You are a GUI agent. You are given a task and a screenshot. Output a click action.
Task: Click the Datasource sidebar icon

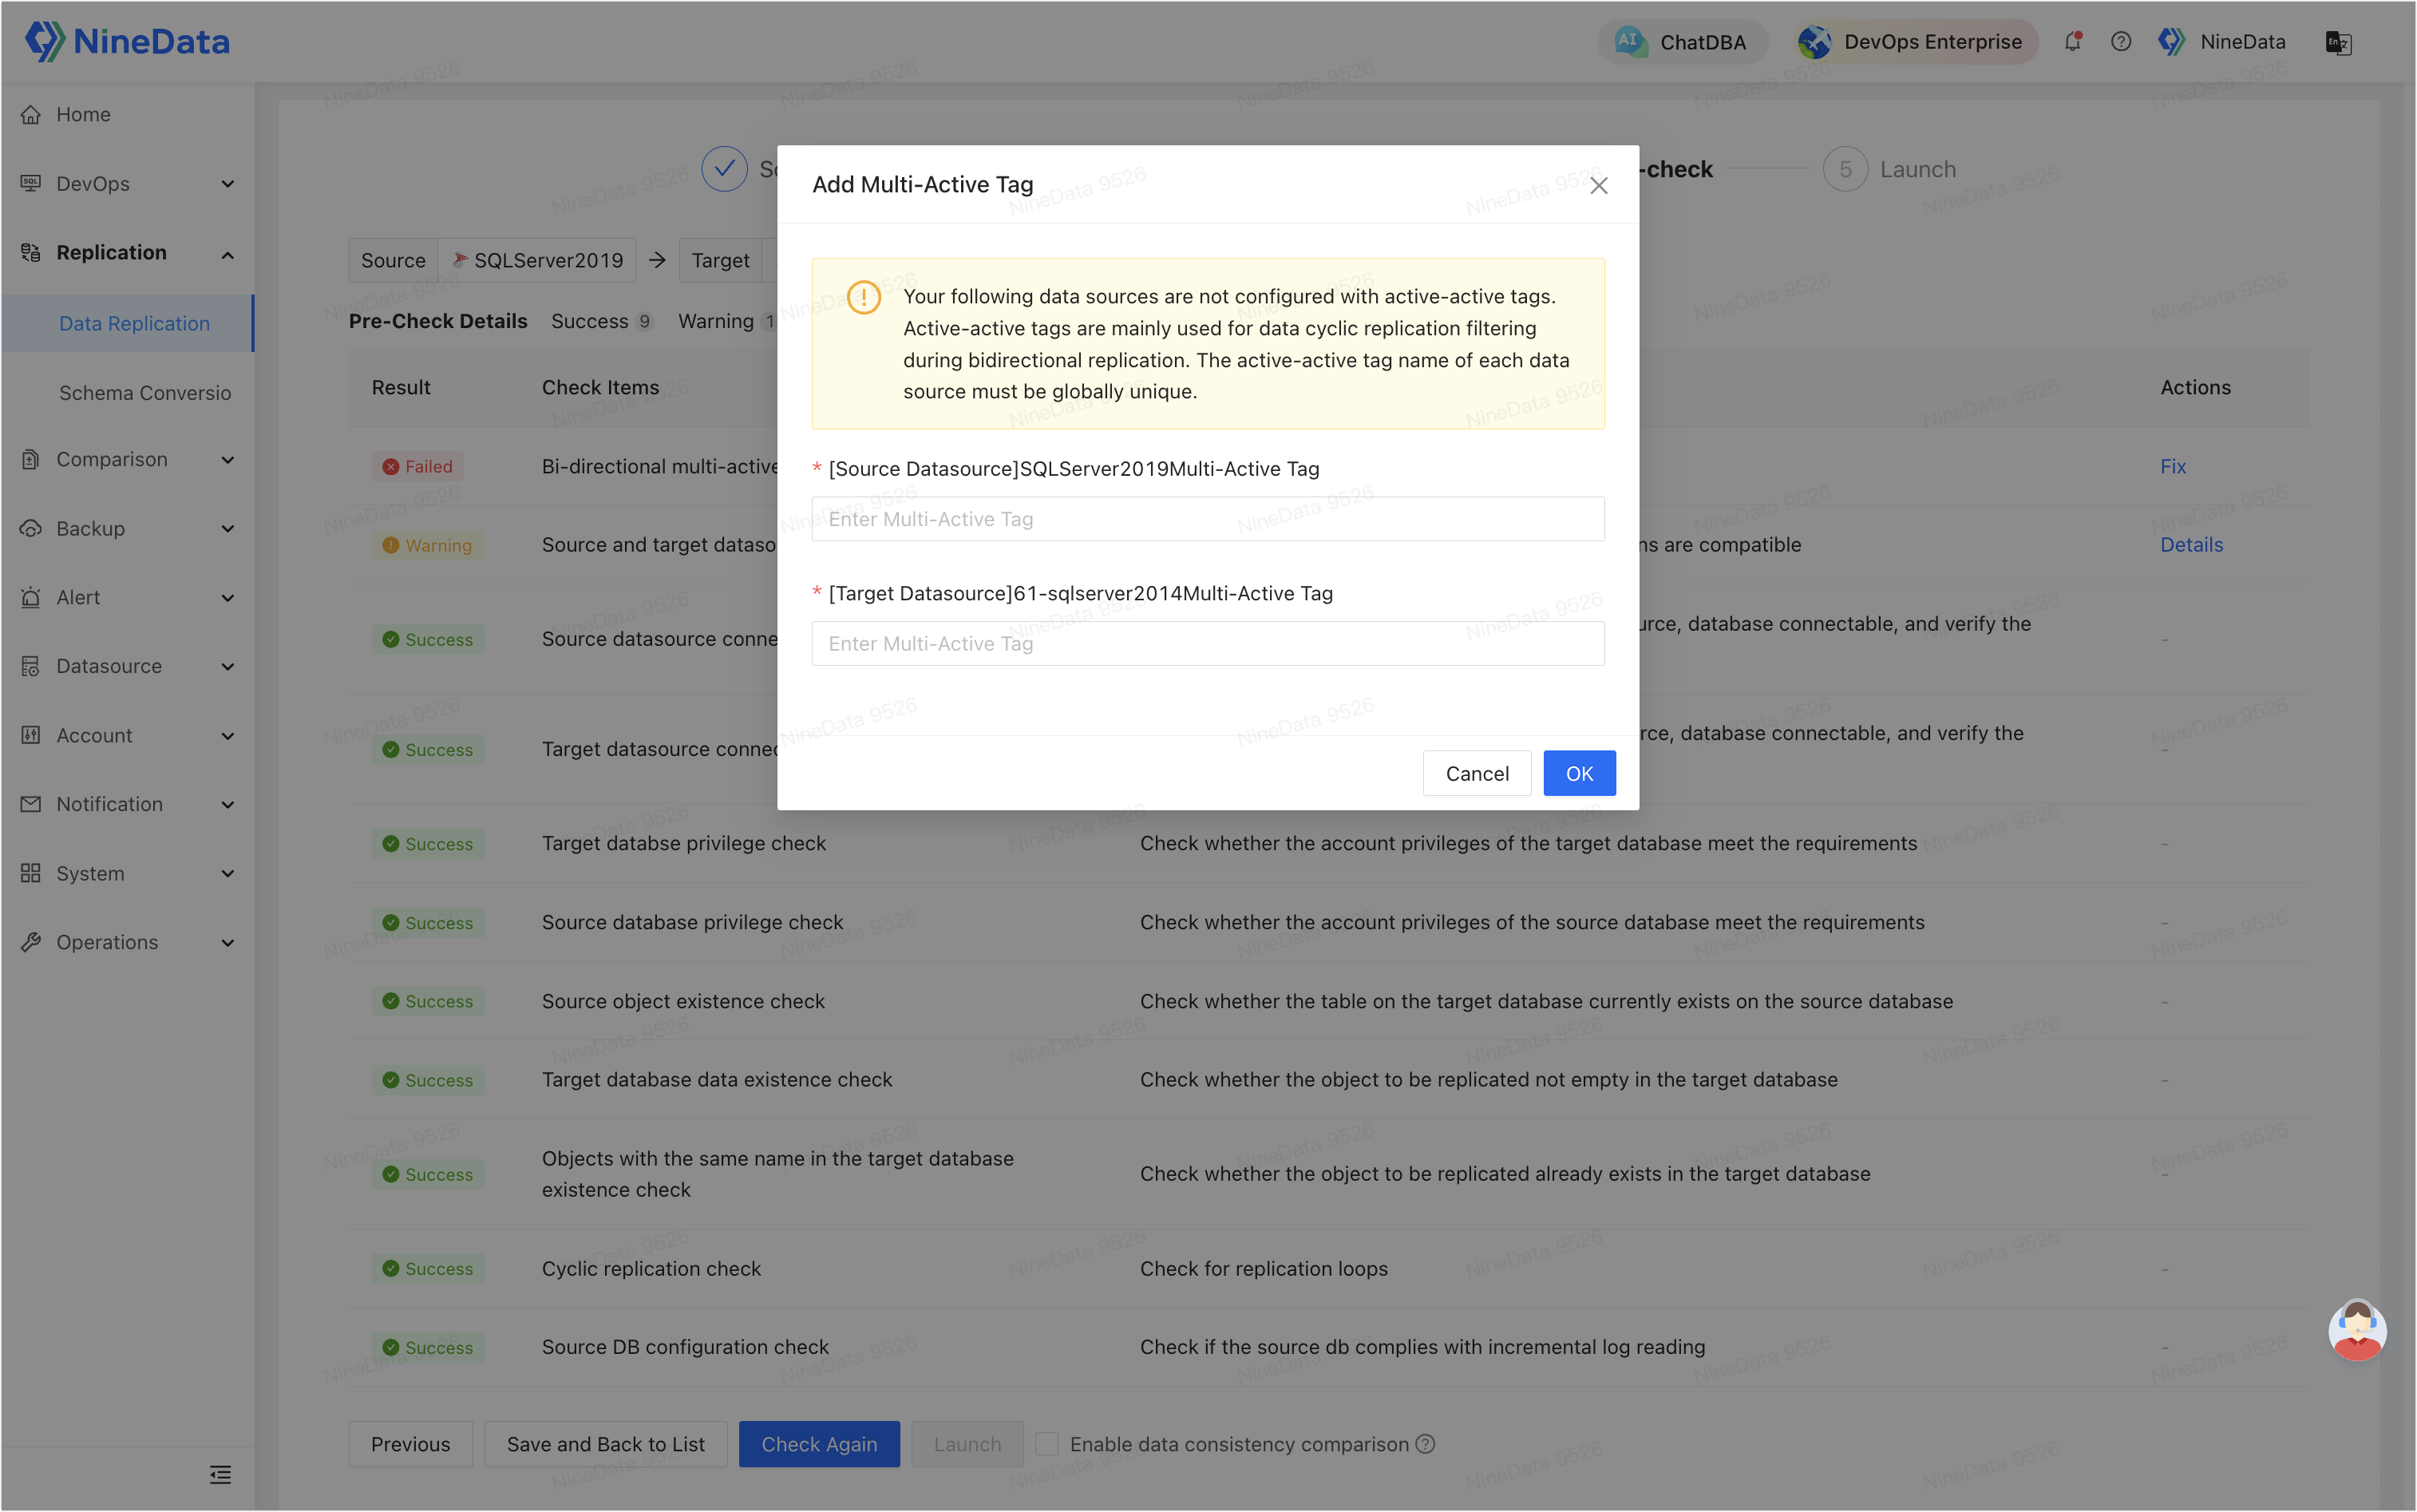point(31,666)
